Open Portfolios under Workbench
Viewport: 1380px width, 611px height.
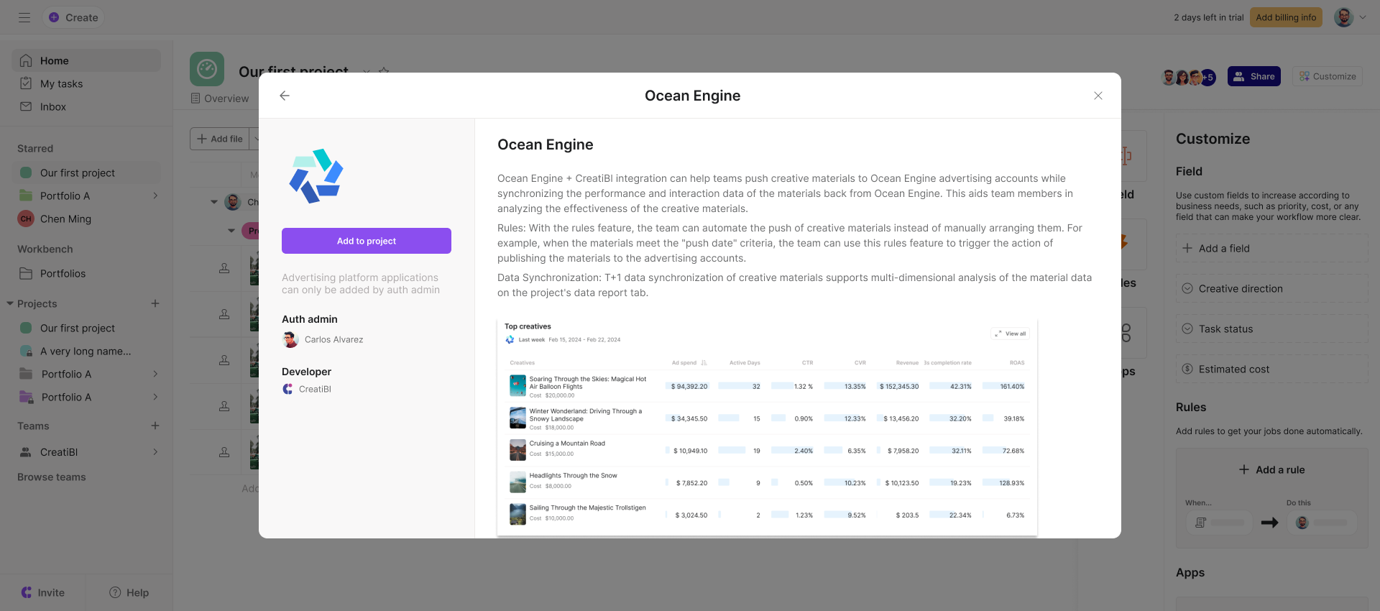[63, 273]
